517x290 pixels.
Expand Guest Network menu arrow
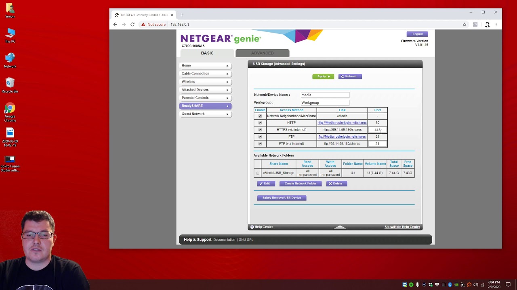coord(227,114)
